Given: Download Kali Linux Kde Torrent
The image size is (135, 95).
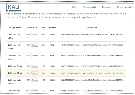Looking at the screenshot, I should [35, 91].
